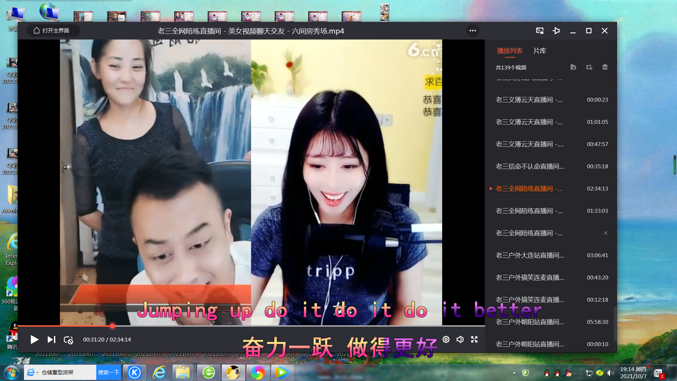Enter fullscreen with the expand icon
677x381 pixels.
pyautogui.click(x=474, y=339)
